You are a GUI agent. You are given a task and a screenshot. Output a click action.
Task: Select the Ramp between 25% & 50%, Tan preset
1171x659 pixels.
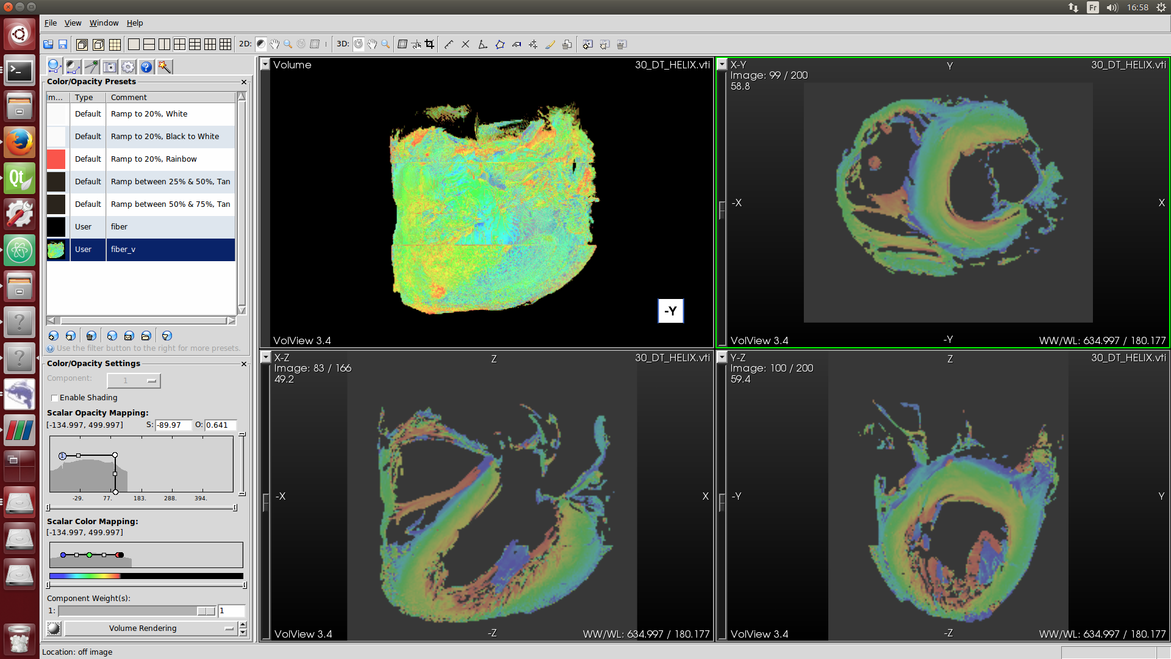(141, 182)
